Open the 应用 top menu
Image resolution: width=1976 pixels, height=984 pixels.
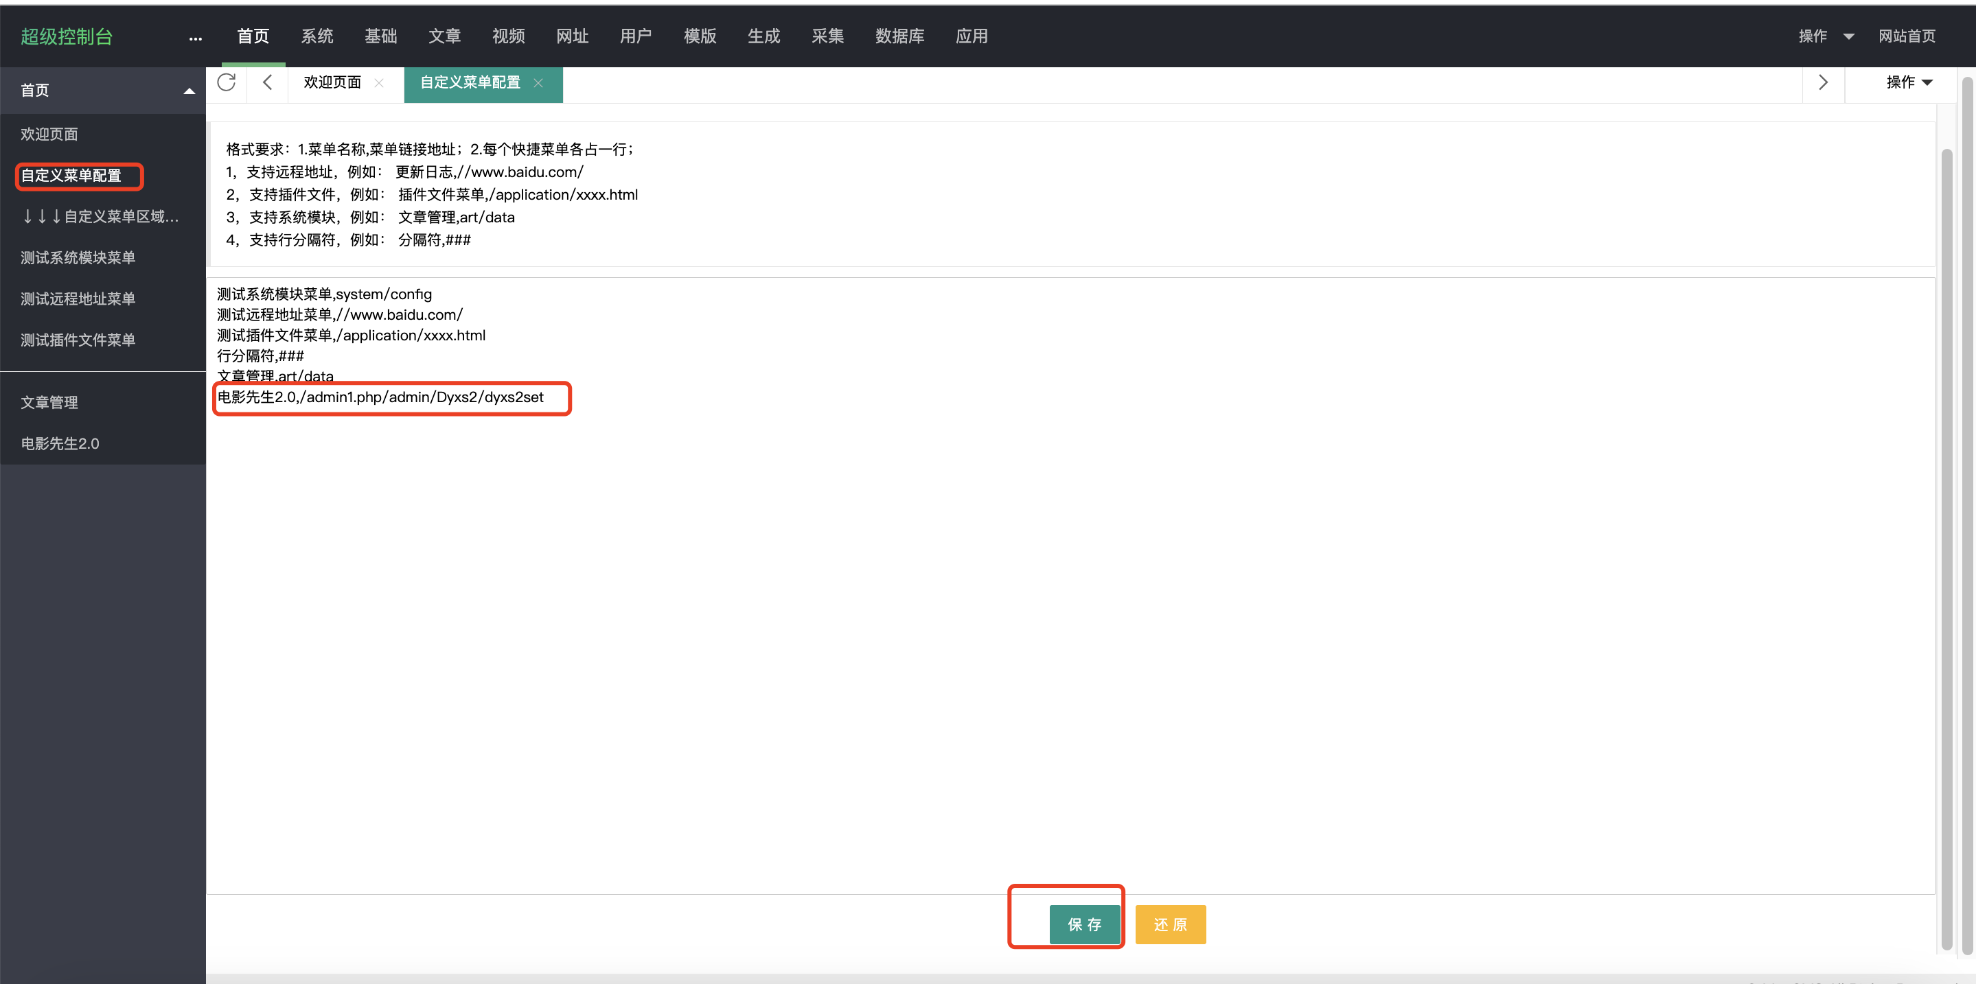tap(972, 36)
